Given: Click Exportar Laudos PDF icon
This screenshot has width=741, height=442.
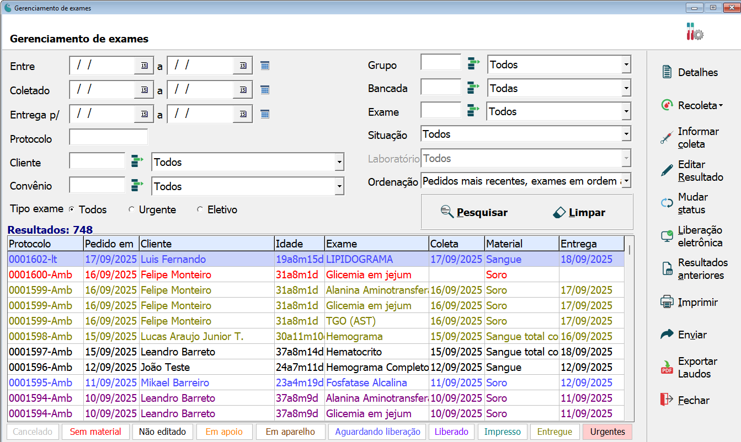Looking at the screenshot, I should (667, 367).
